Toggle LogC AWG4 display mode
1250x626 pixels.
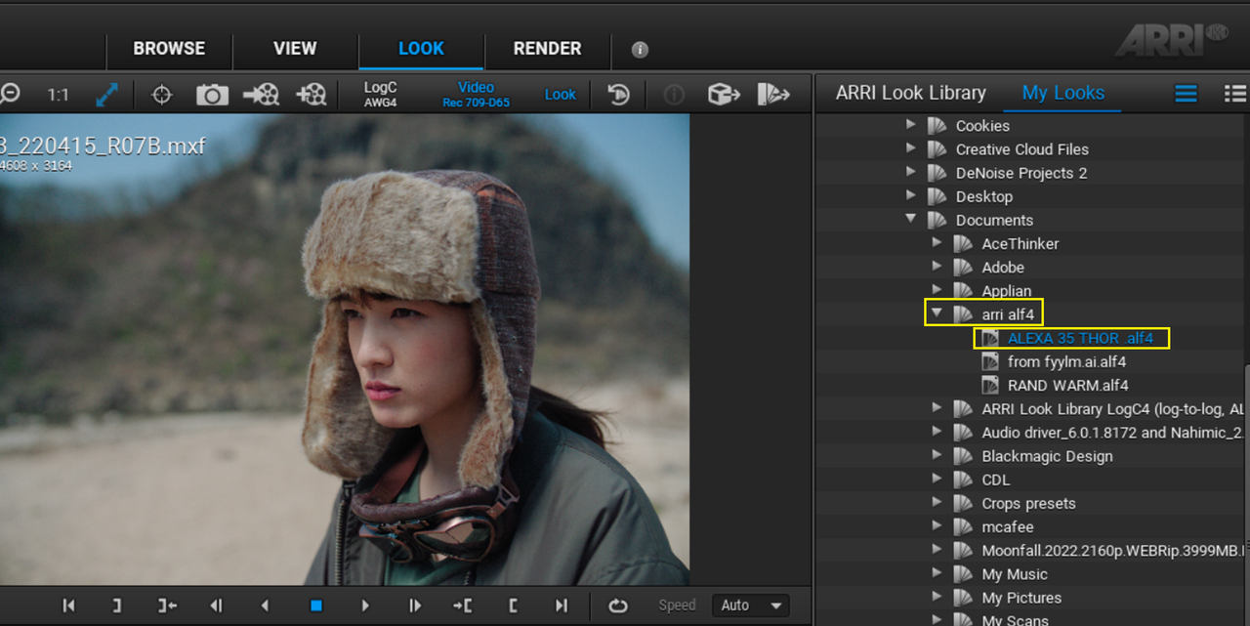point(380,95)
